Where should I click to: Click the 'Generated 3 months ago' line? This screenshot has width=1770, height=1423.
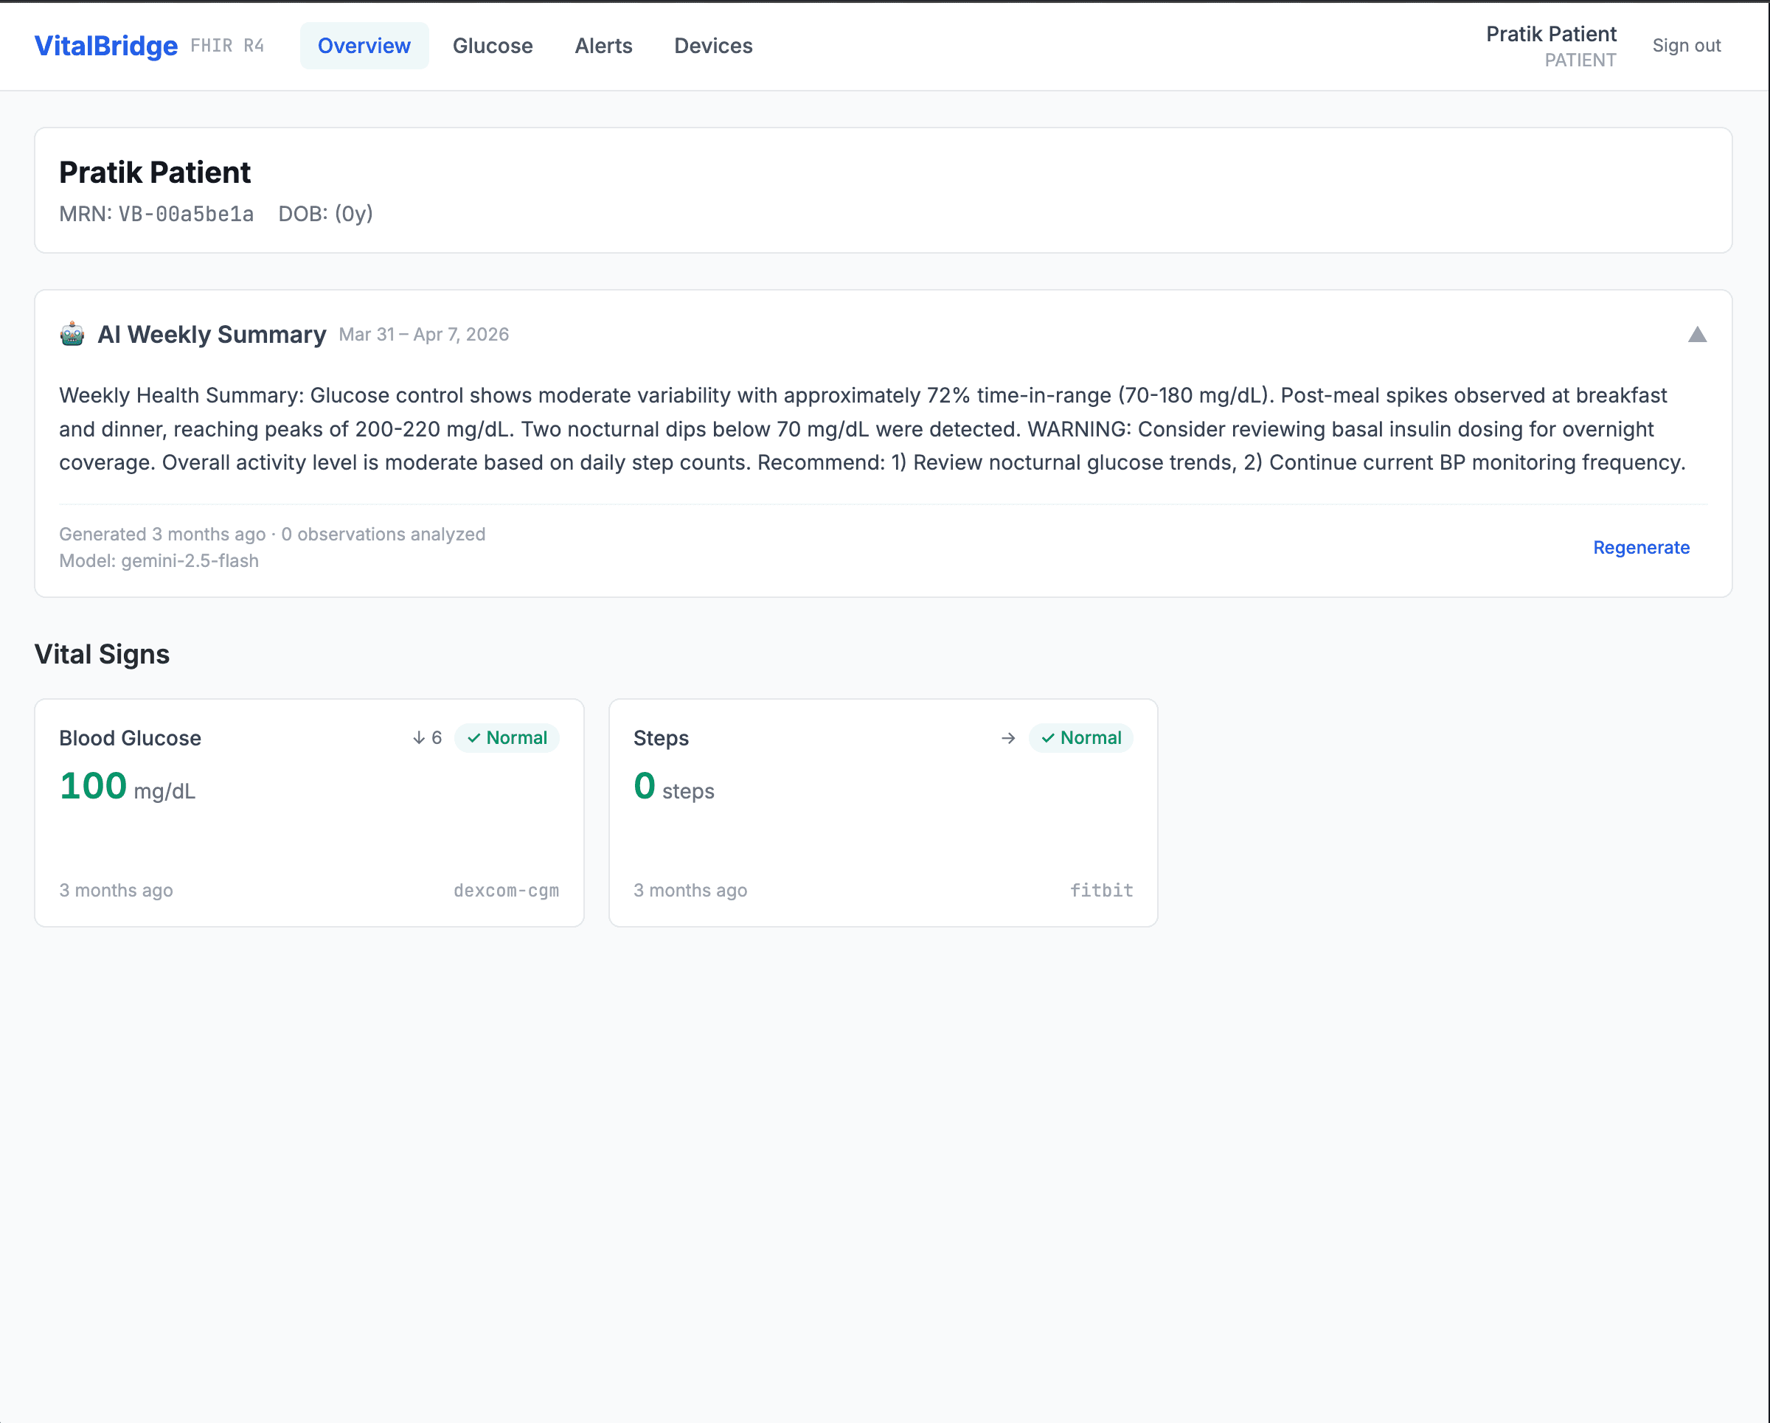pyautogui.click(x=271, y=535)
